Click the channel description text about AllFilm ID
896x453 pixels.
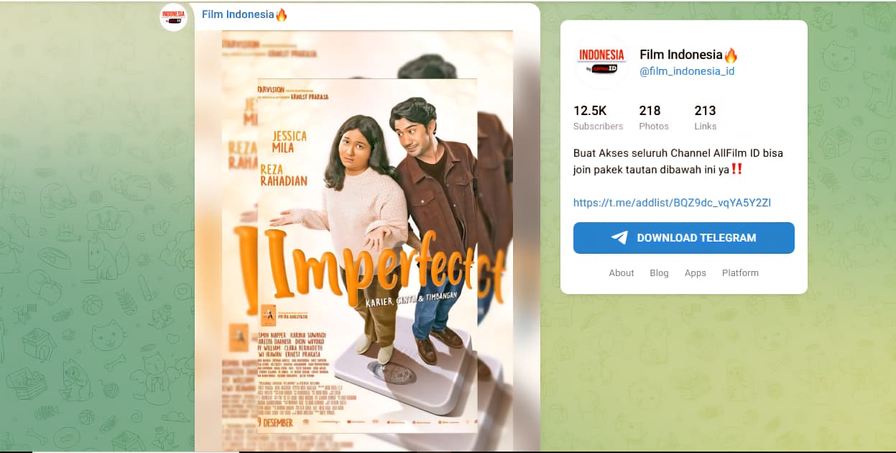tap(678, 162)
